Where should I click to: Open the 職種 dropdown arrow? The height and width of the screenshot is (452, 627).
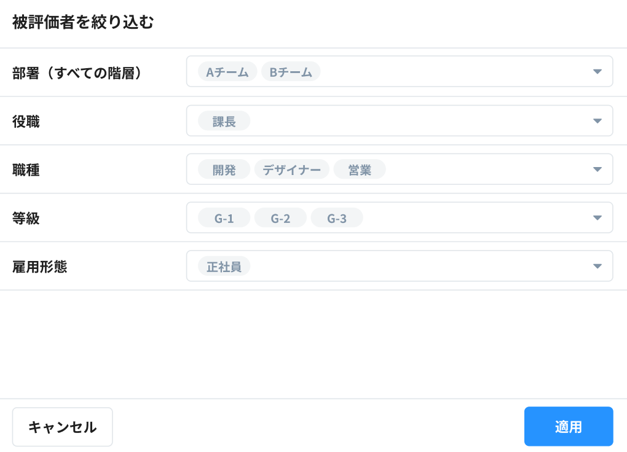[597, 169]
